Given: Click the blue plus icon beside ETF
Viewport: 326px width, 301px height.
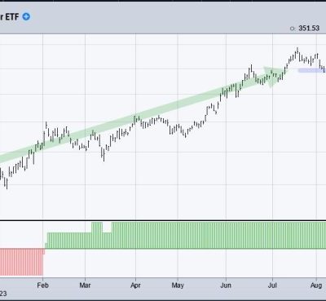Looking at the screenshot, I should [26, 16].
